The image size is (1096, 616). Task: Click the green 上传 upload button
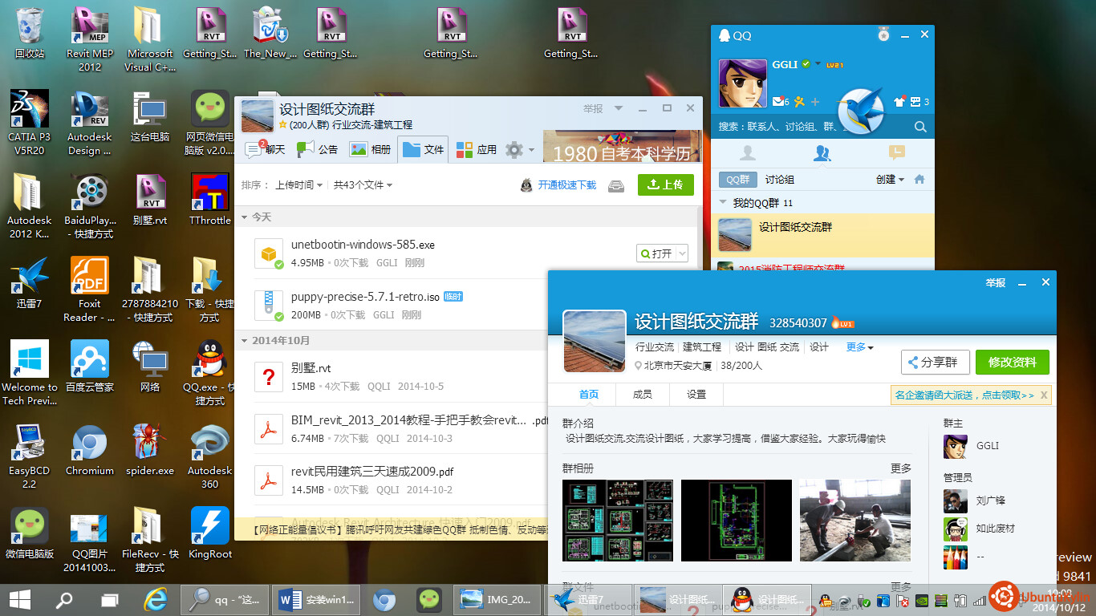pyautogui.click(x=665, y=184)
